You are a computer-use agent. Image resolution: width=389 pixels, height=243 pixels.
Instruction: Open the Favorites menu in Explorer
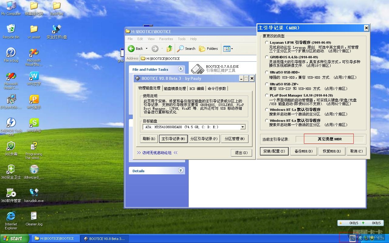click(166, 39)
